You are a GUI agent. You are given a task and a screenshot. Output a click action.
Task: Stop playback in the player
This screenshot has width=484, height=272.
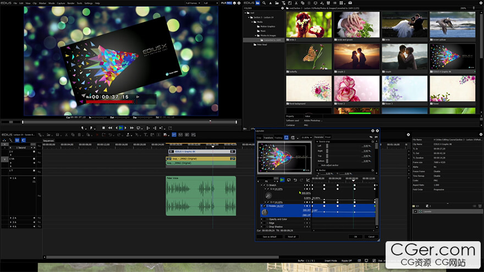click(x=103, y=127)
